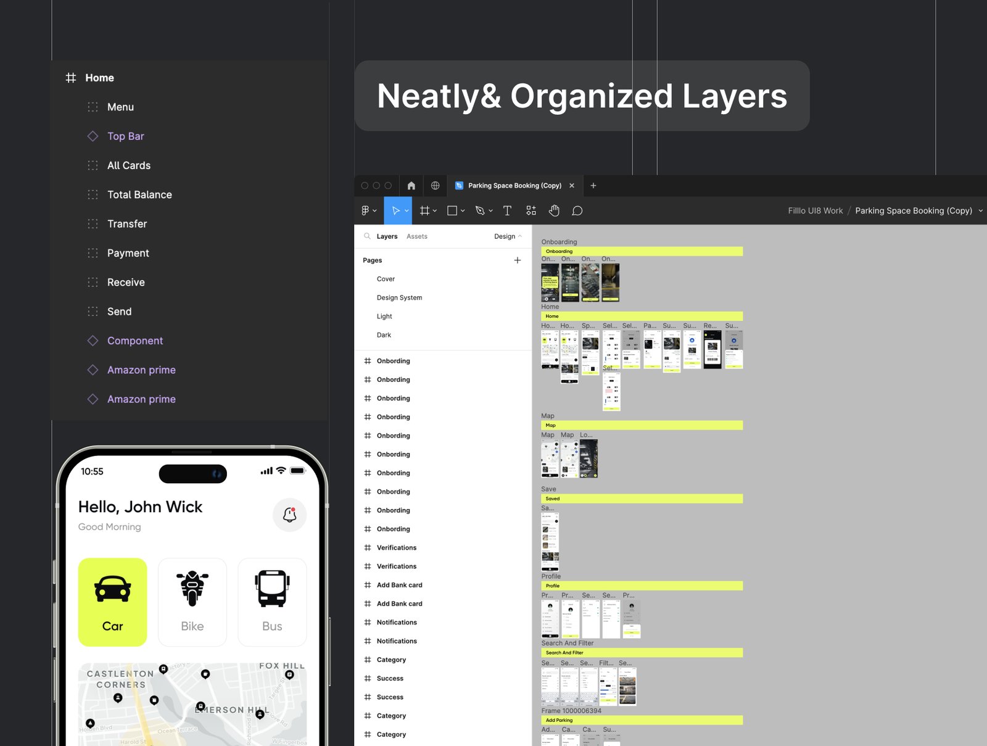Click the globe community icon
The height and width of the screenshot is (746, 987).
[x=436, y=186]
